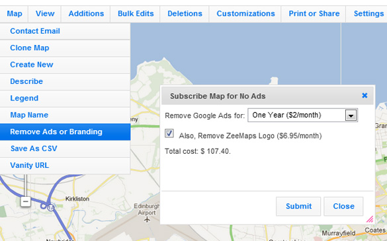This screenshot has width=387, height=241.
Task: Open the Customizations menu
Action: [245, 14]
